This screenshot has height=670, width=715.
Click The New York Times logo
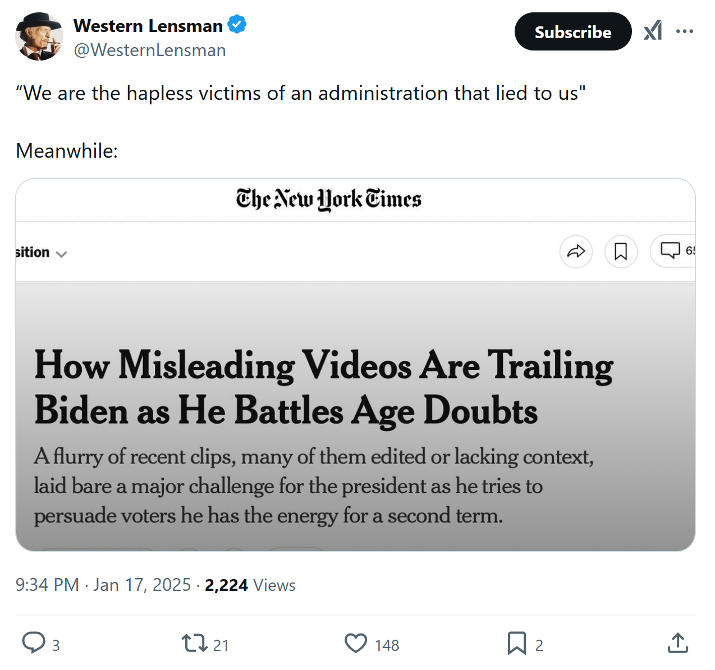click(x=328, y=200)
